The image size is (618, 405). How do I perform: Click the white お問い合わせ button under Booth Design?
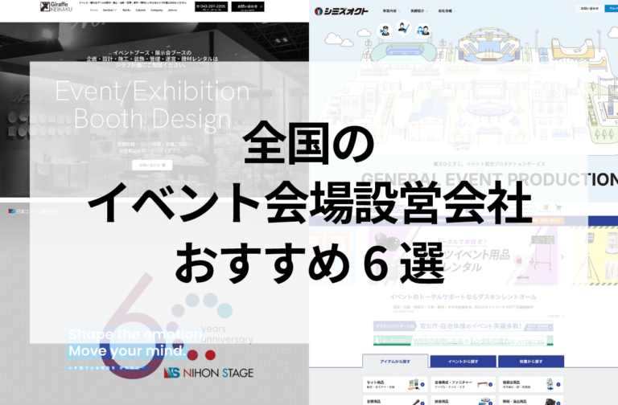pos(152,165)
